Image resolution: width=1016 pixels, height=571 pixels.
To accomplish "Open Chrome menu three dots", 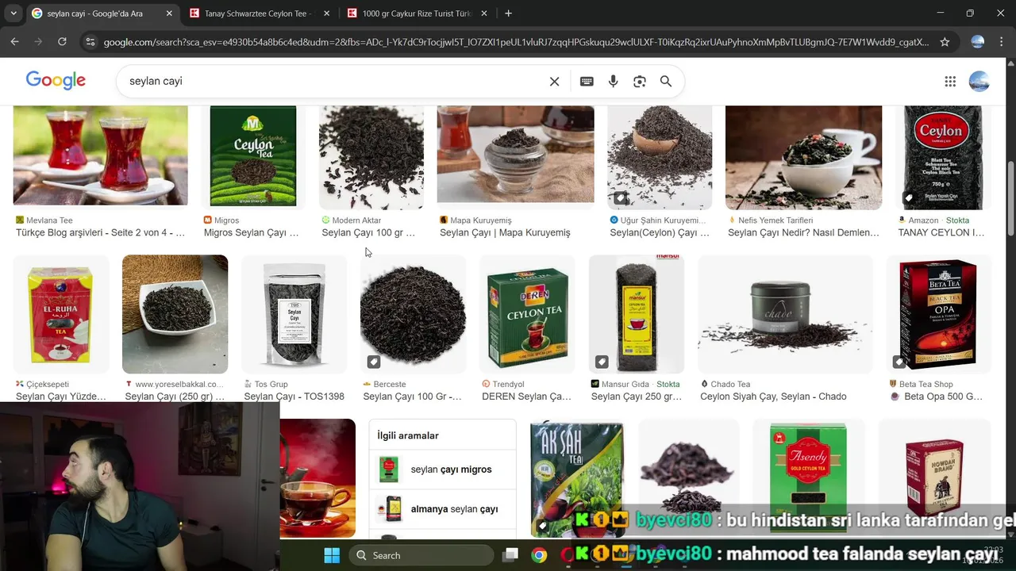I will [x=1002, y=42].
